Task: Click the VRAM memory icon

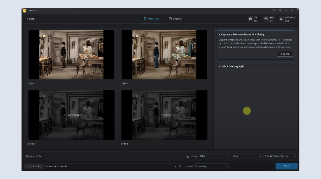Action: (282, 19)
